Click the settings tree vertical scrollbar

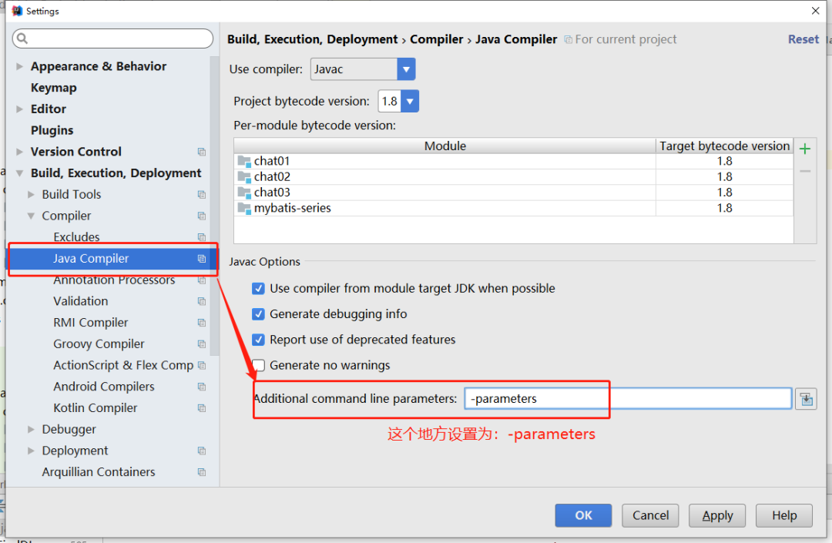pos(215,193)
